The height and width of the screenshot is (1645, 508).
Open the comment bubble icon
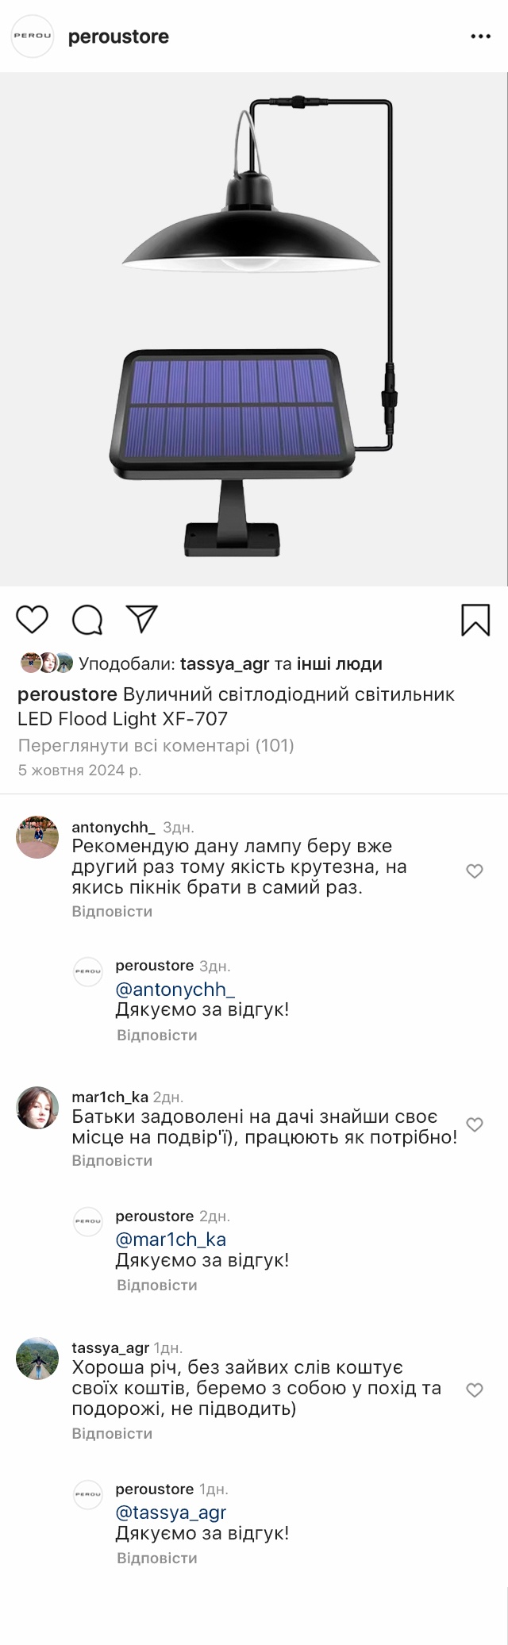(x=87, y=620)
